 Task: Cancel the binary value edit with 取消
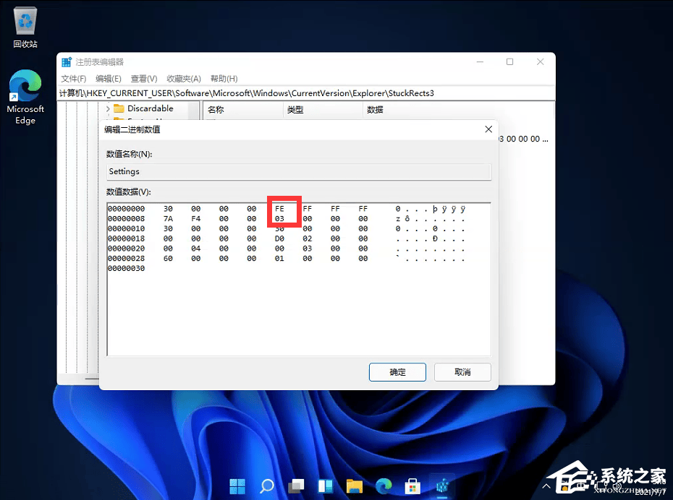coord(462,372)
